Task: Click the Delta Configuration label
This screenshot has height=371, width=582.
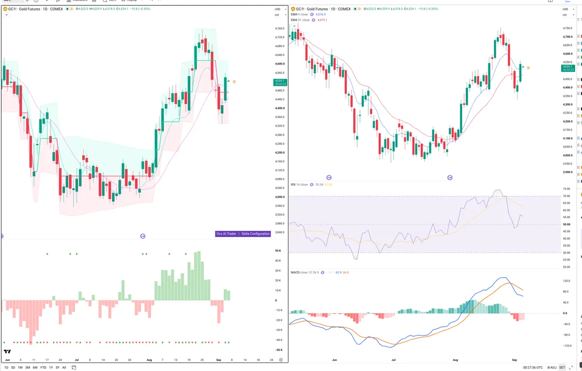Action: click(x=256, y=234)
